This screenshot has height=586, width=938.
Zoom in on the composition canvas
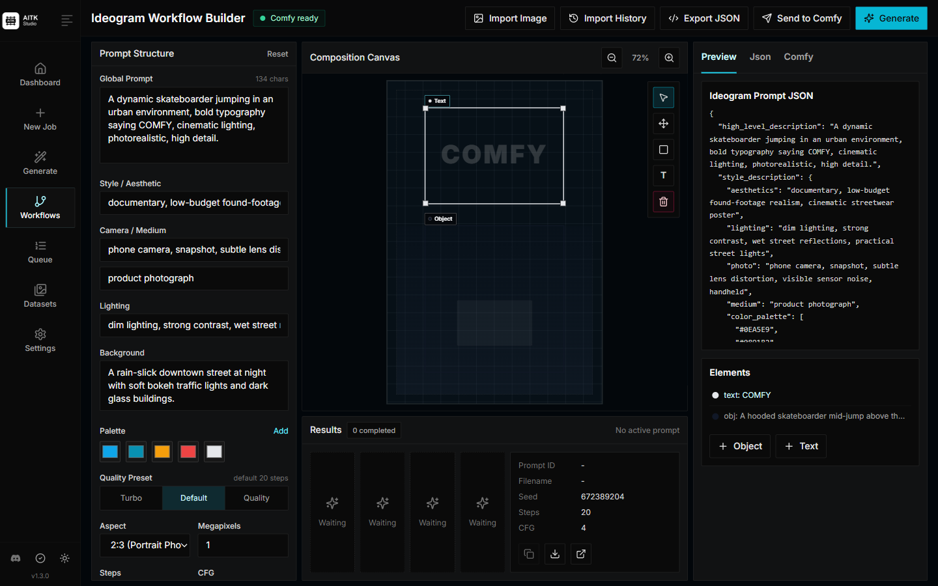[669, 58]
